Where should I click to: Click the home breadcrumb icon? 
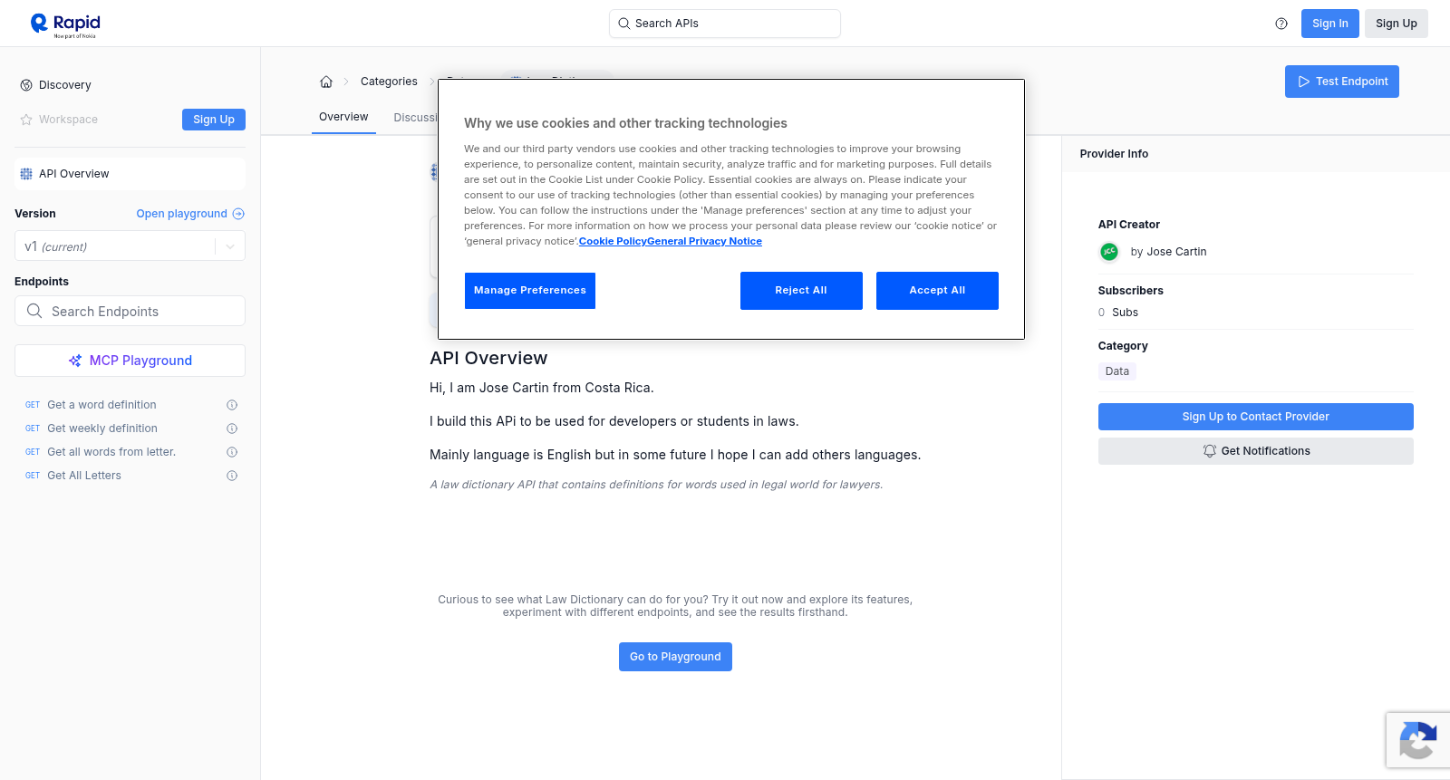tap(326, 82)
